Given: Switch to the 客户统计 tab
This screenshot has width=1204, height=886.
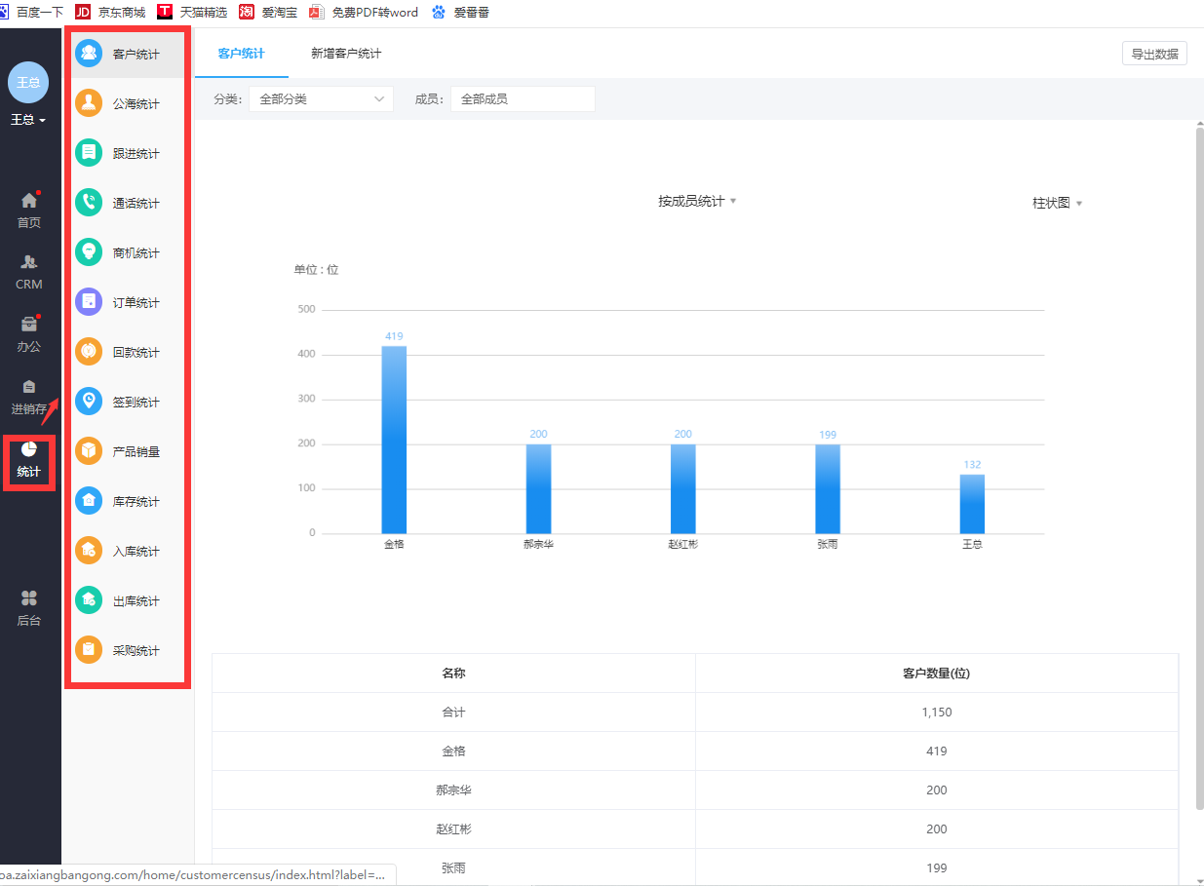Looking at the screenshot, I should 242,53.
